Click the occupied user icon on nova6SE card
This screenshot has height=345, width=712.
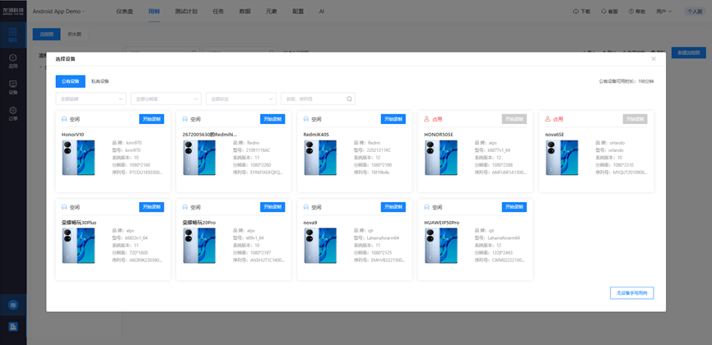coord(547,119)
